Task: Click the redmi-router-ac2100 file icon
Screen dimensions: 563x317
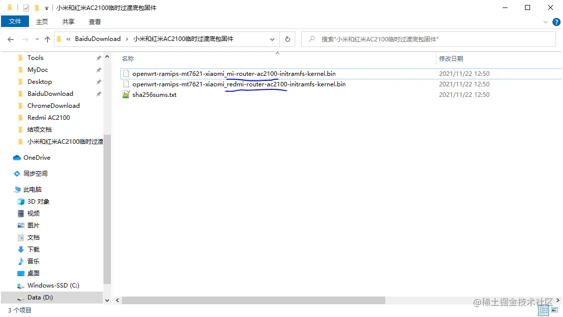Action: coord(126,84)
